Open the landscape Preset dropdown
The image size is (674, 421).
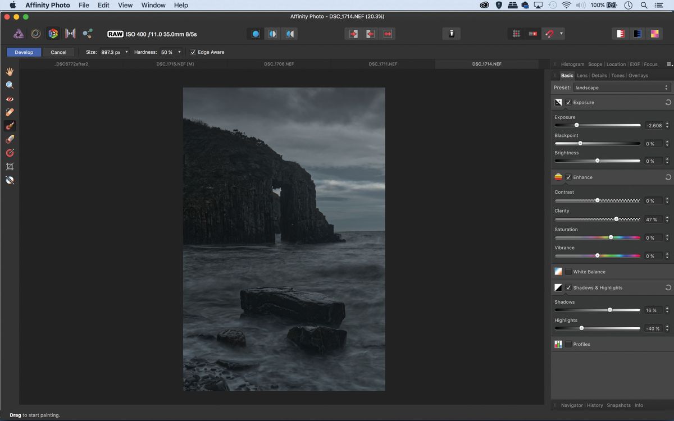click(x=621, y=87)
